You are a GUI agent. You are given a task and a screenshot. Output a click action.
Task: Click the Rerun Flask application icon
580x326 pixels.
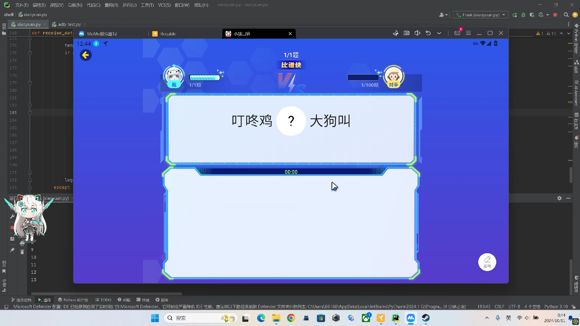click(x=514, y=15)
